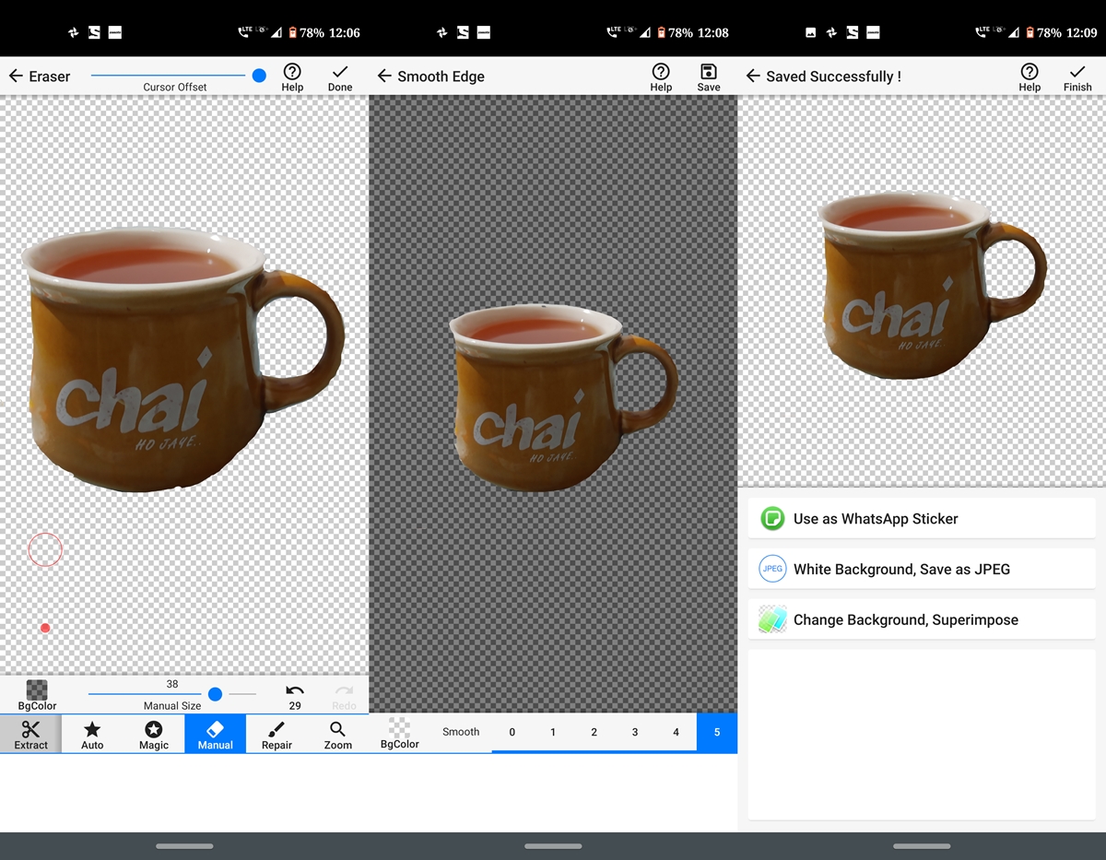Set smooth level to 0

pos(512,732)
